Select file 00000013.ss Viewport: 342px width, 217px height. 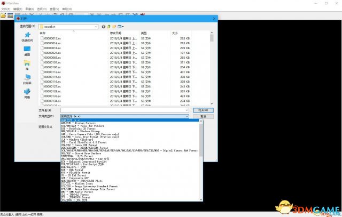(x=50, y=38)
